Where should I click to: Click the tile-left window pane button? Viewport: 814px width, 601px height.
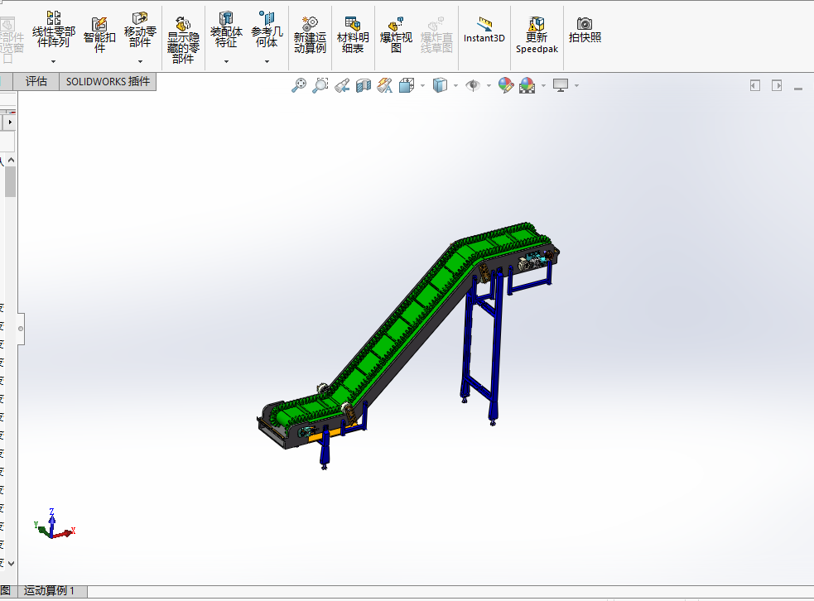755,85
